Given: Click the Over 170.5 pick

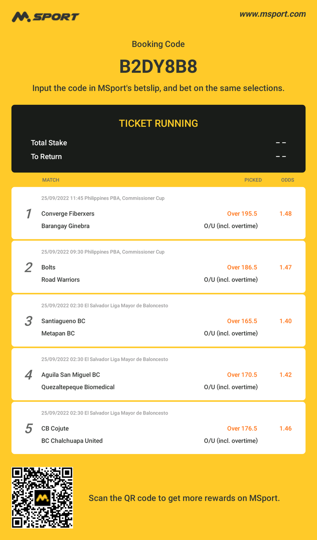Looking at the screenshot, I should [x=242, y=375].
